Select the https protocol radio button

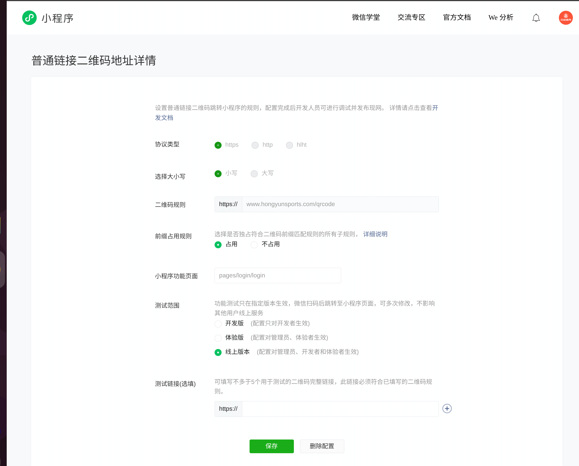click(x=218, y=145)
